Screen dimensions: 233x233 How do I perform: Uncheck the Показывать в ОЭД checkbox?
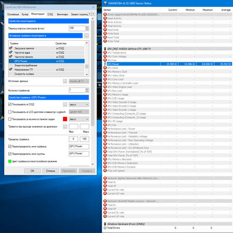pos(10,104)
